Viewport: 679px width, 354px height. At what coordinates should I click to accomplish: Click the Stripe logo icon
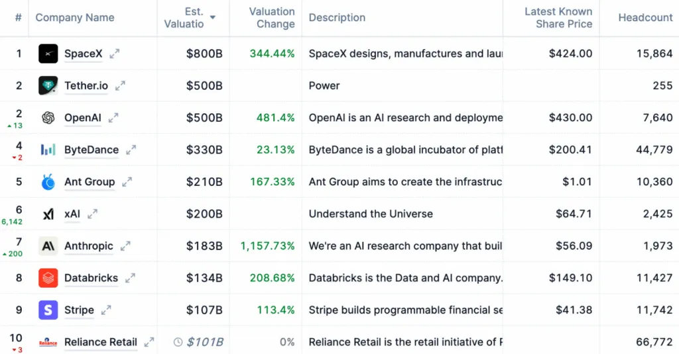coord(48,310)
